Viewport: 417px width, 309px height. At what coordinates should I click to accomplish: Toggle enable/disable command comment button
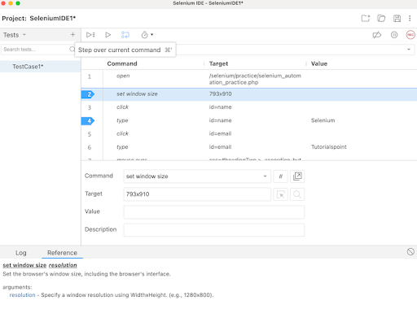pyautogui.click(x=281, y=176)
